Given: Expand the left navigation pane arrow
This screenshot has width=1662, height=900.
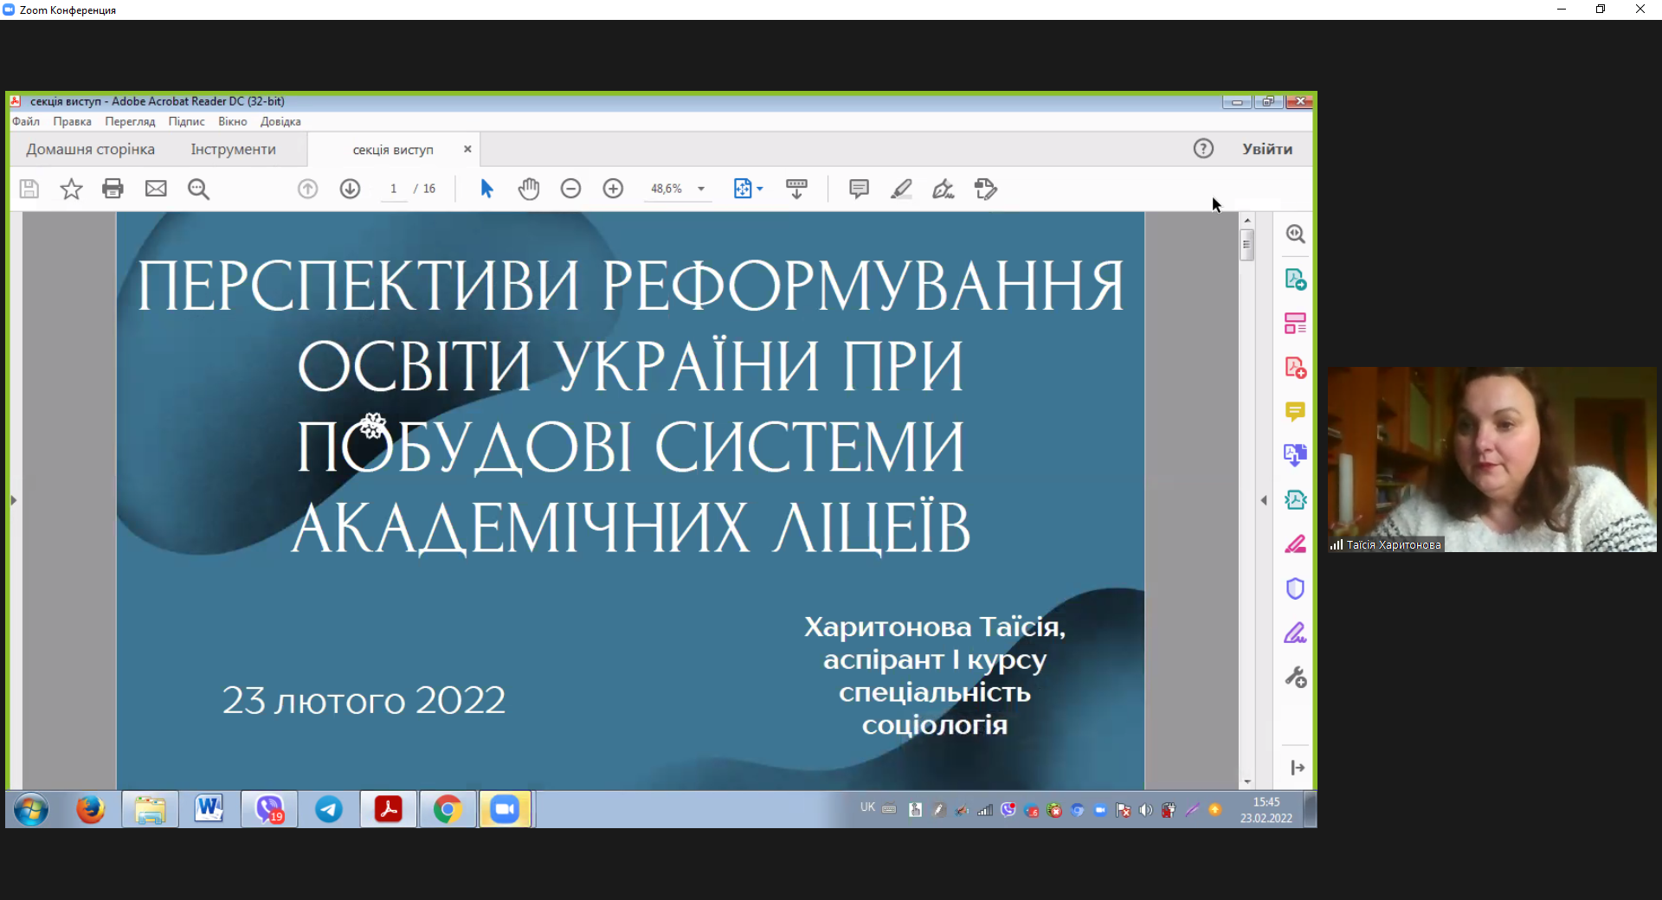Looking at the screenshot, I should [x=13, y=500].
